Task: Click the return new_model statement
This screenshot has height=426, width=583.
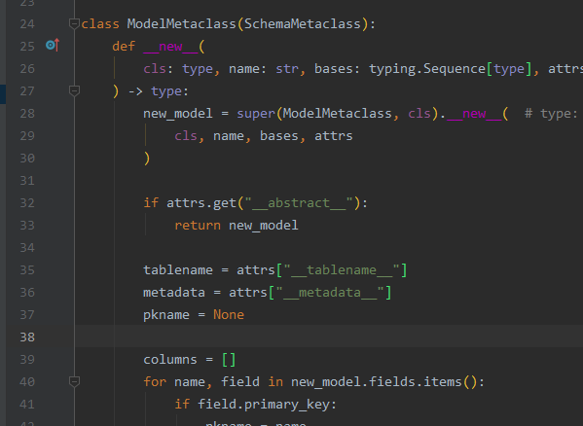Action: (237, 226)
